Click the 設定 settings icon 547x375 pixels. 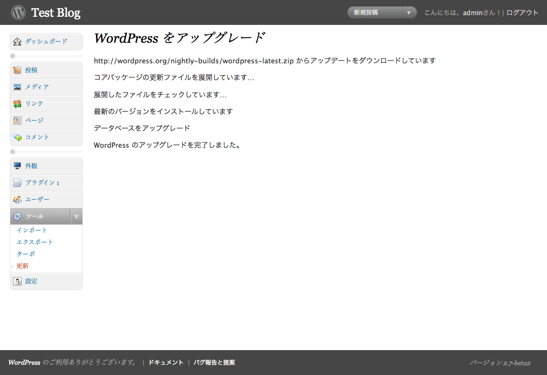17,281
